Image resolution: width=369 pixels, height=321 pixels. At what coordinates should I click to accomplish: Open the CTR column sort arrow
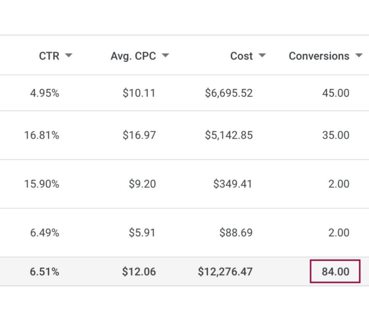point(69,56)
